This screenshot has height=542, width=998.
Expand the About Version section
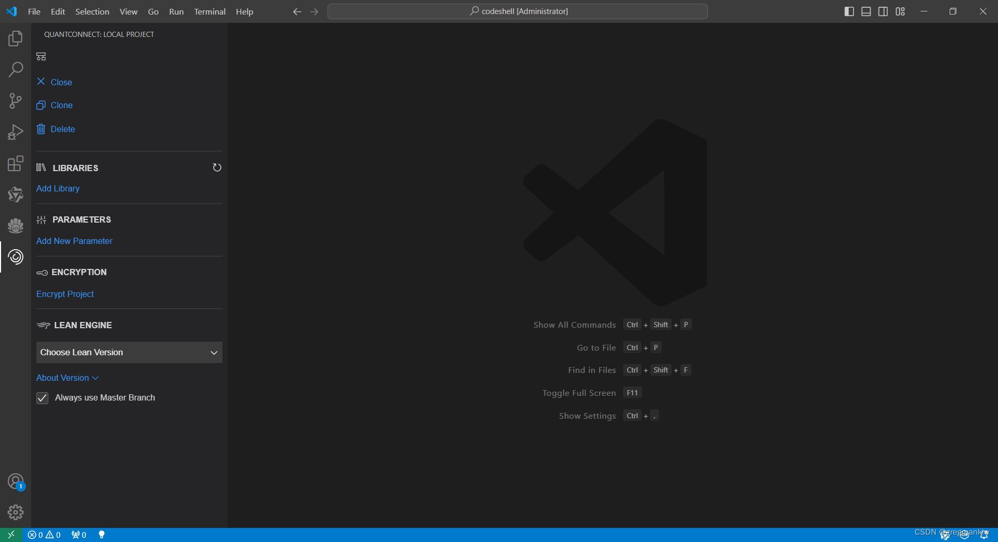click(x=67, y=378)
